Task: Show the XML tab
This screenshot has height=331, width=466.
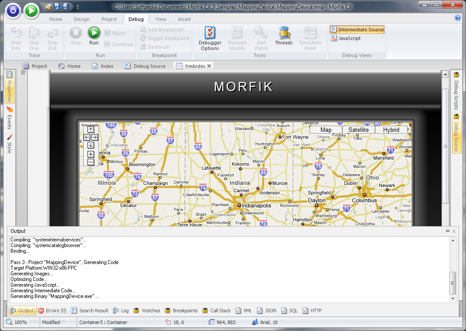Action: pyautogui.click(x=244, y=311)
